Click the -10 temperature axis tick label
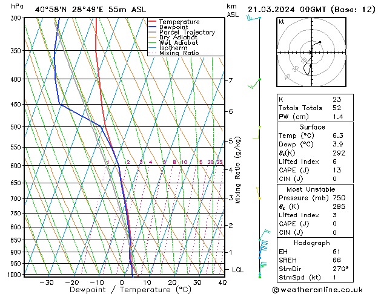381x294 pixels. (97, 283)
